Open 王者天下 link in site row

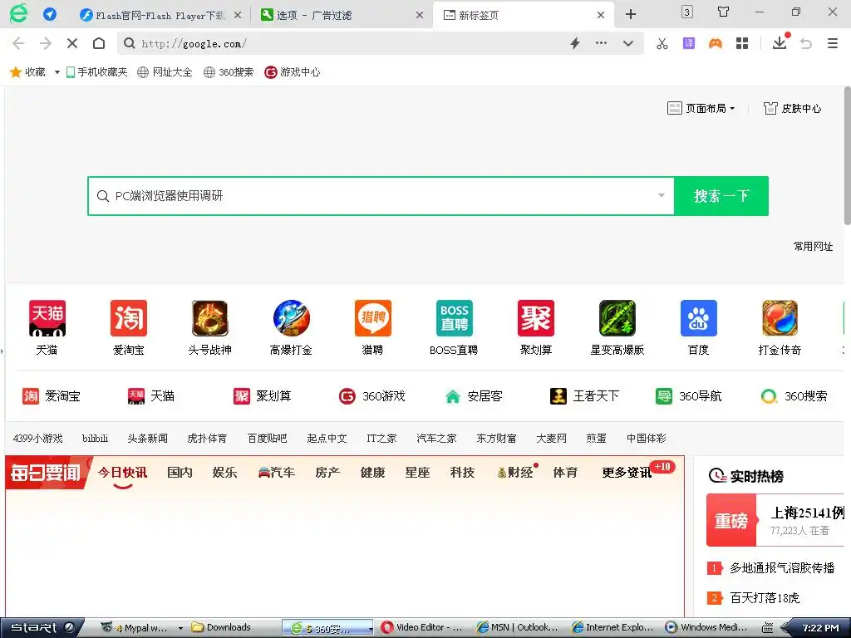coord(584,396)
